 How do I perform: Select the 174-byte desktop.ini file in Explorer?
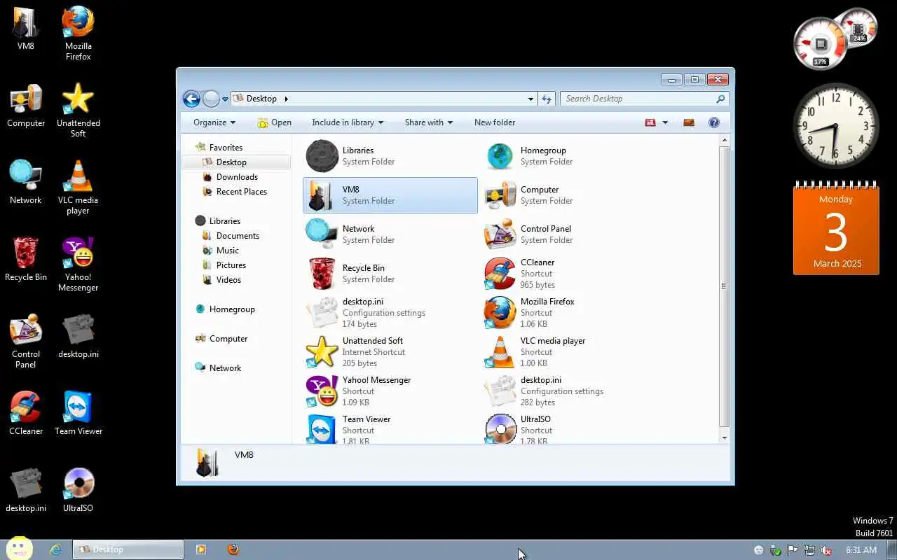pyautogui.click(x=390, y=313)
